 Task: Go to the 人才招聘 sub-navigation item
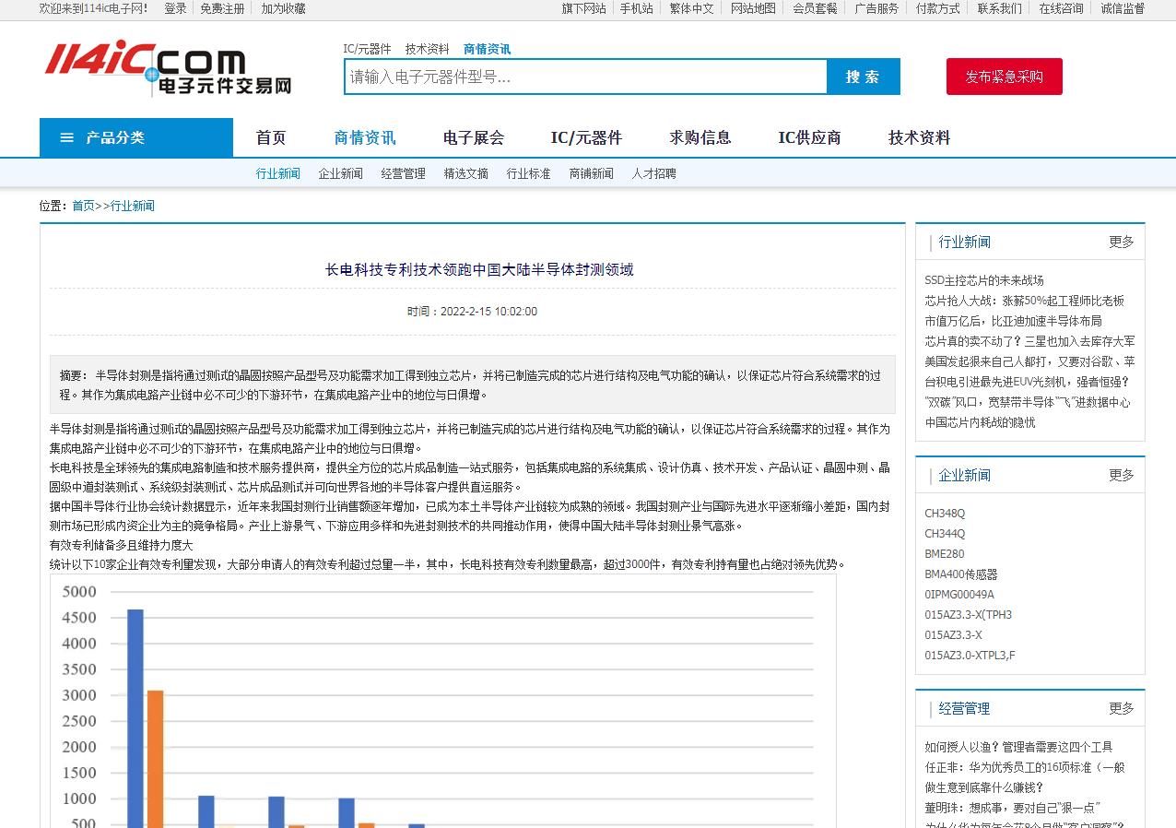pyautogui.click(x=653, y=173)
